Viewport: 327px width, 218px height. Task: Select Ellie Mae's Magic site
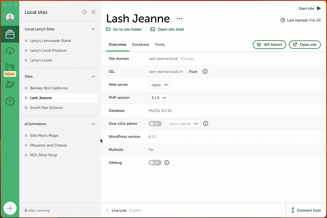click(x=60, y=135)
